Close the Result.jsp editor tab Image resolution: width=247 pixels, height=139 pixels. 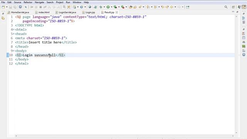point(117,12)
